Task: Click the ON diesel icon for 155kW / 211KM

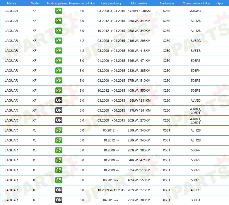Action: coord(59,100)
